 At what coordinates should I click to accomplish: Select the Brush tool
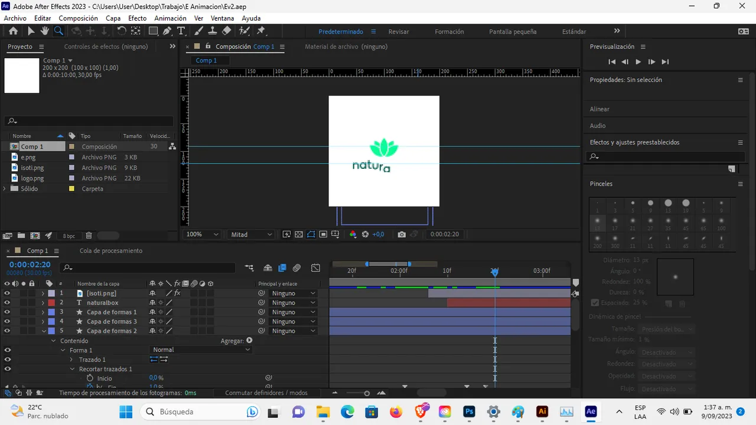coord(199,31)
